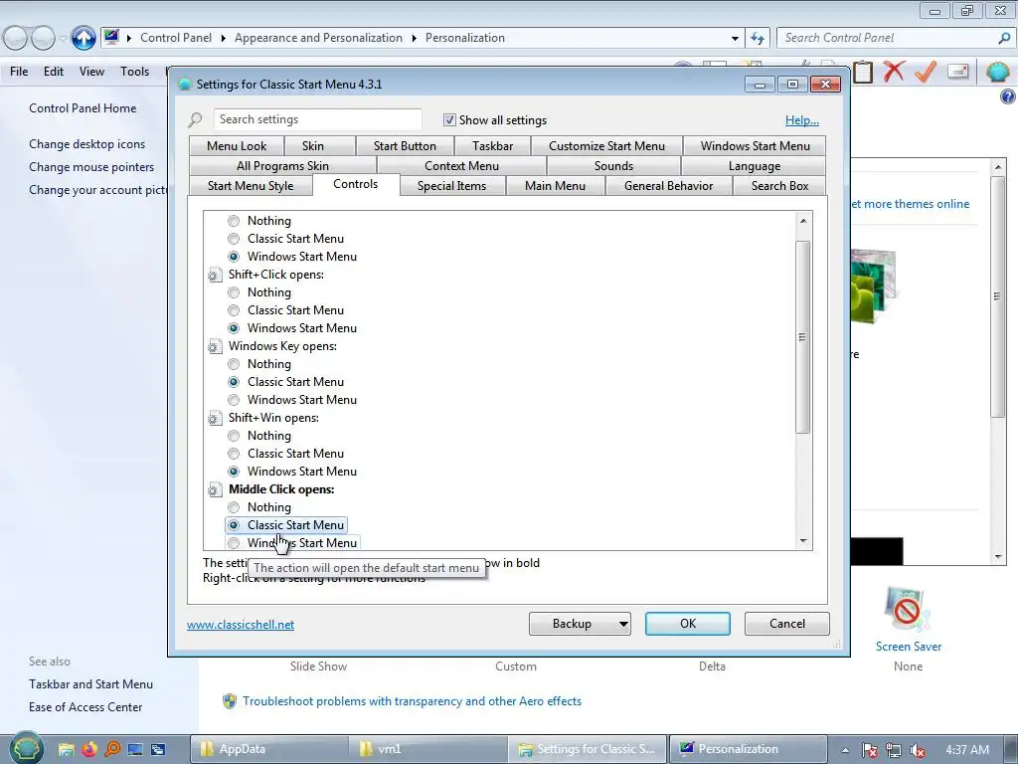Open Troubleshoot problems with transparency link
Viewport: 1018px width, 764px height.
(412, 701)
